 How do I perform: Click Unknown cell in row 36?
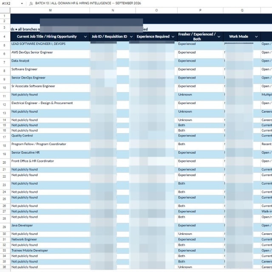pyautogui.click(x=200, y=267)
